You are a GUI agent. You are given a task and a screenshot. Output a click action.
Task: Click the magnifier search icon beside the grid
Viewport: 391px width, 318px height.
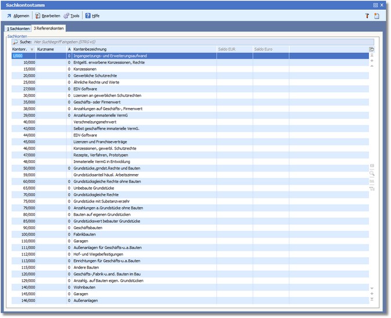372,173
